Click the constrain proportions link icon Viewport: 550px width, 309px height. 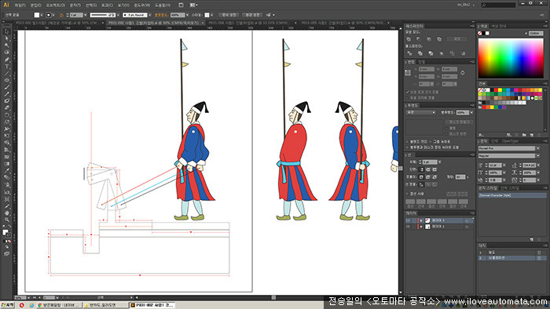click(x=463, y=73)
